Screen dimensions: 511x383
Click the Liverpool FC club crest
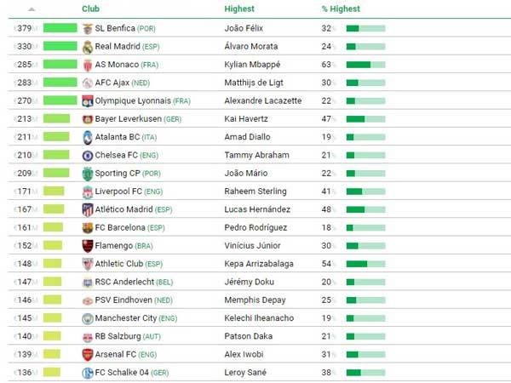pyautogui.click(x=87, y=192)
